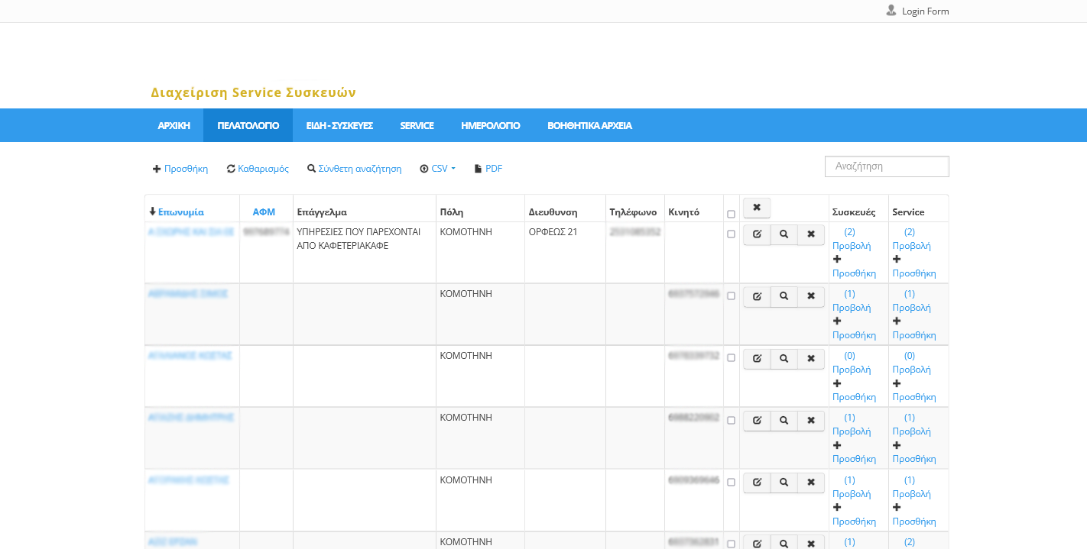Tick the checkbox in the second customer row
Viewport: 1087px width, 549px height.
tap(731, 296)
